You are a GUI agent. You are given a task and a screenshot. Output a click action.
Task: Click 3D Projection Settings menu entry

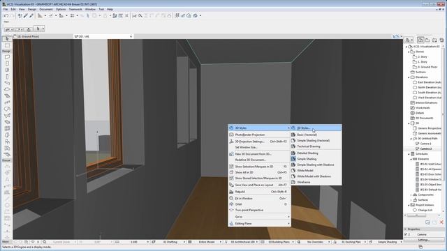click(259, 142)
